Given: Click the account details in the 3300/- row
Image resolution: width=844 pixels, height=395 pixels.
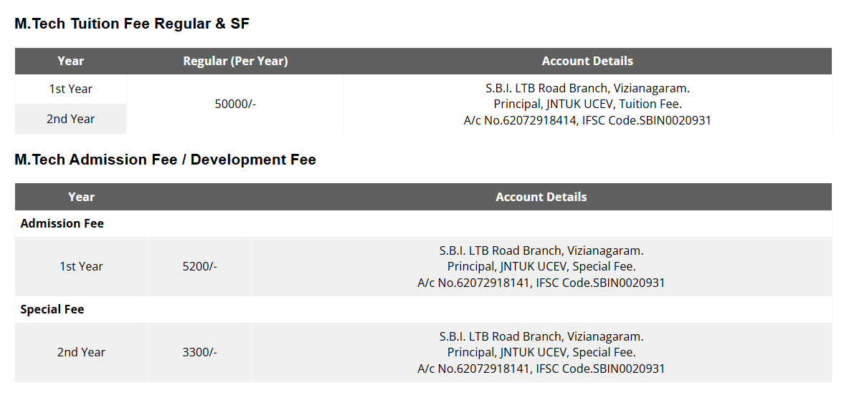Looking at the screenshot, I should pos(541,353).
